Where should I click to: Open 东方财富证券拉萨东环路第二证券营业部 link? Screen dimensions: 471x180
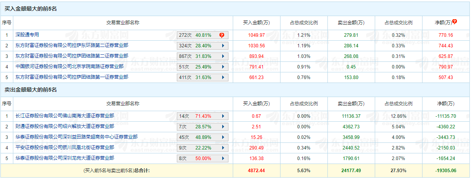point(72,46)
